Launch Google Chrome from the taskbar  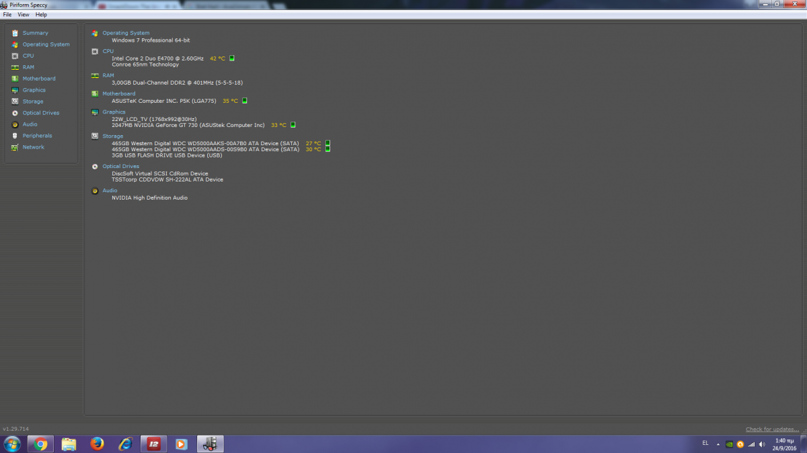tap(41, 444)
